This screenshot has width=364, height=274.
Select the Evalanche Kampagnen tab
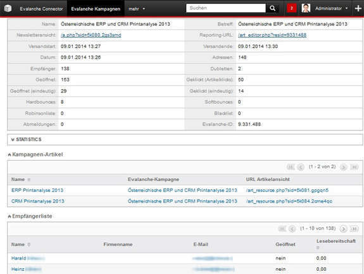(x=96, y=9)
